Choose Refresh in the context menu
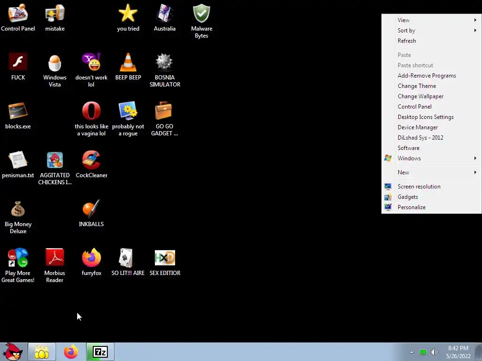The height and width of the screenshot is (361, 482). 432,41
